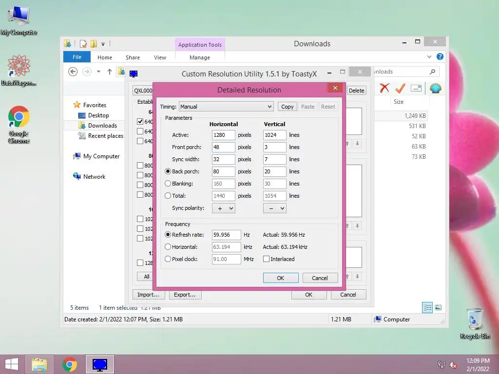Click the muted volume tray icon
Screen dimensions: 499x374
click(x=453, y=364)
